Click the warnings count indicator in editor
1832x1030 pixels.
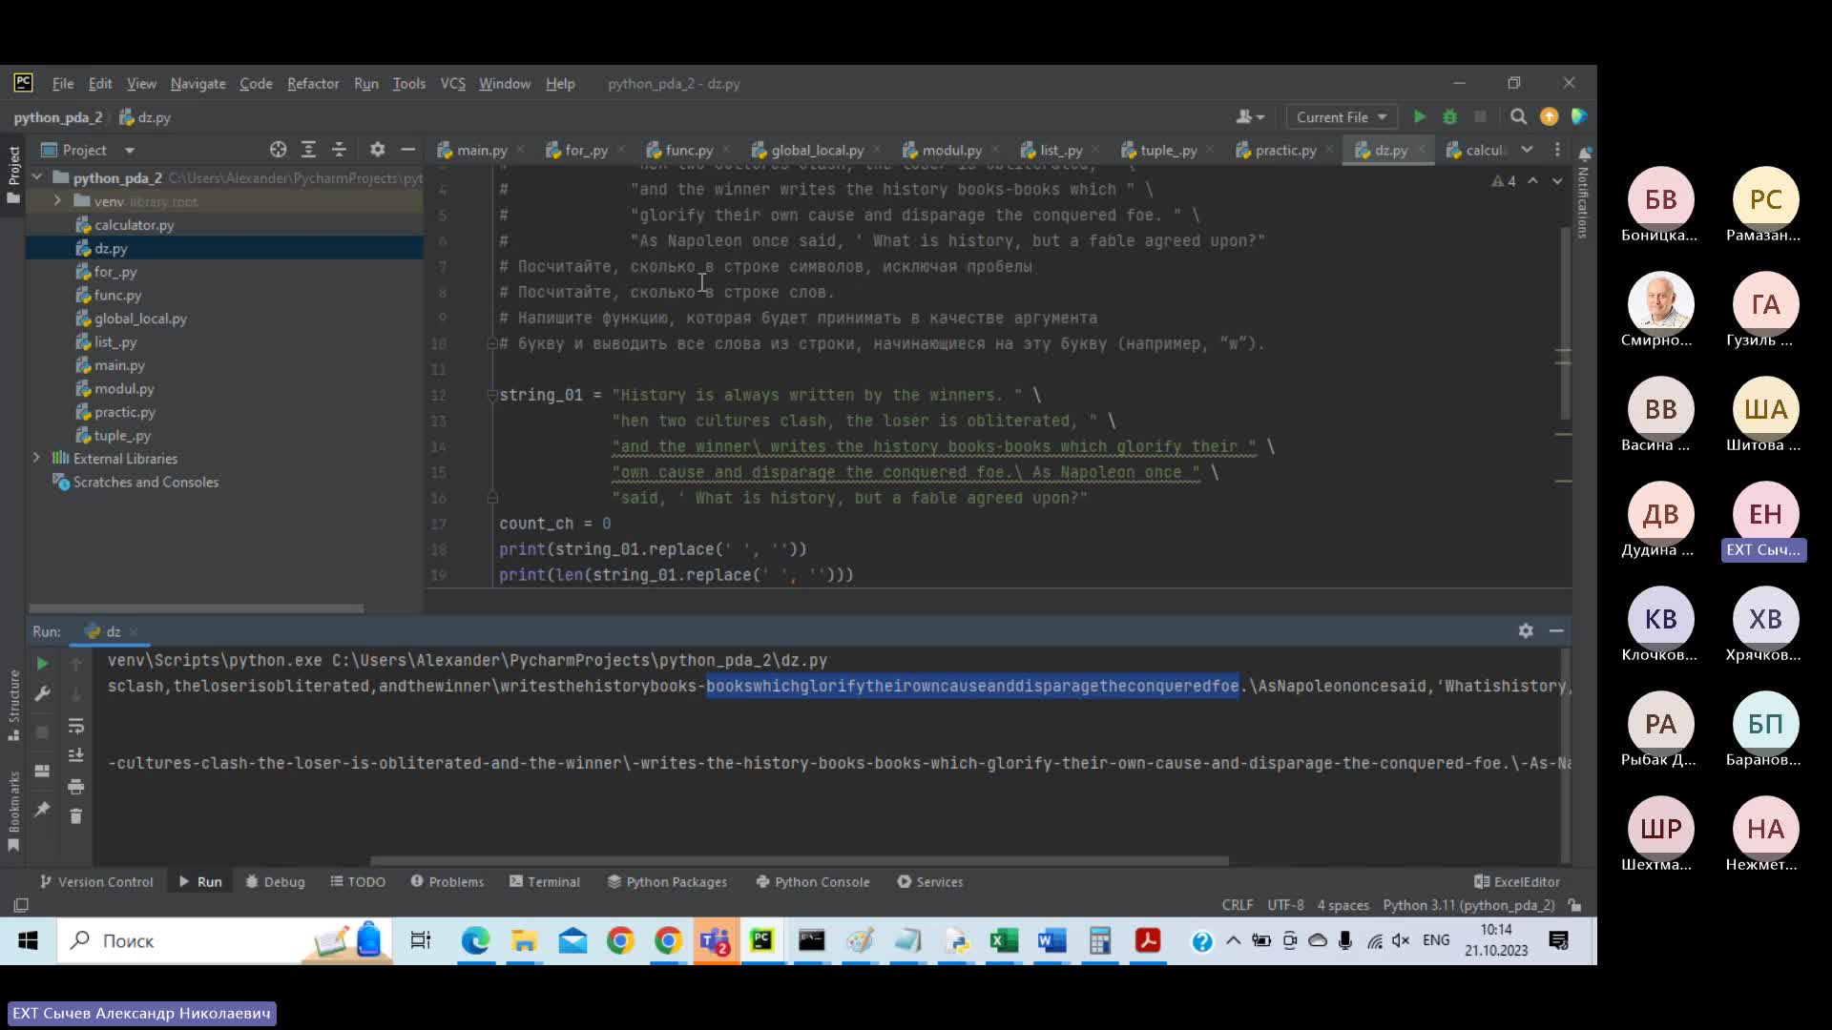point(1504,181)
